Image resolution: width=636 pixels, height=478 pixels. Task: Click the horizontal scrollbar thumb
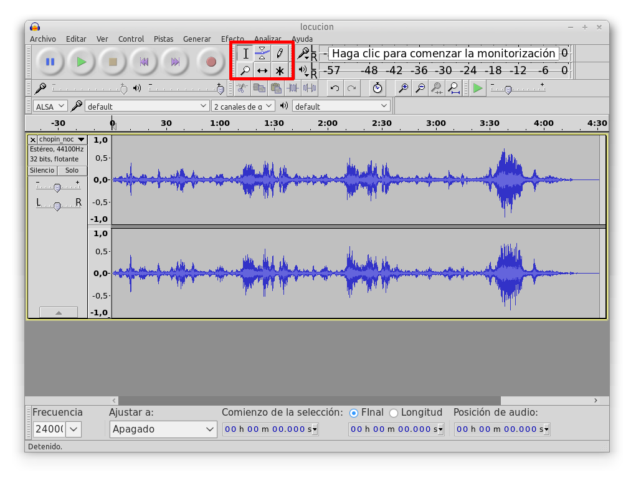tap(310, 401)
